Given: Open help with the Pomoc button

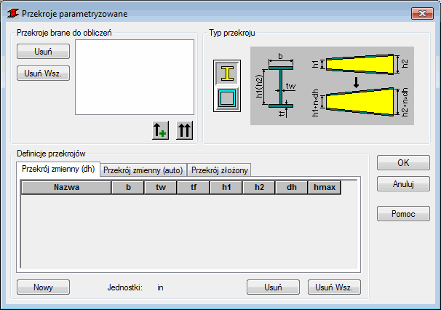Looking at the screenshot, I should (403, 214).
